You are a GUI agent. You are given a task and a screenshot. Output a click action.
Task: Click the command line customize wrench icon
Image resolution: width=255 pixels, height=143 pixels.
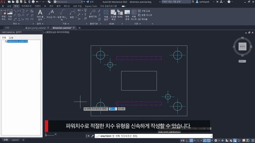[x=92, y=136]
